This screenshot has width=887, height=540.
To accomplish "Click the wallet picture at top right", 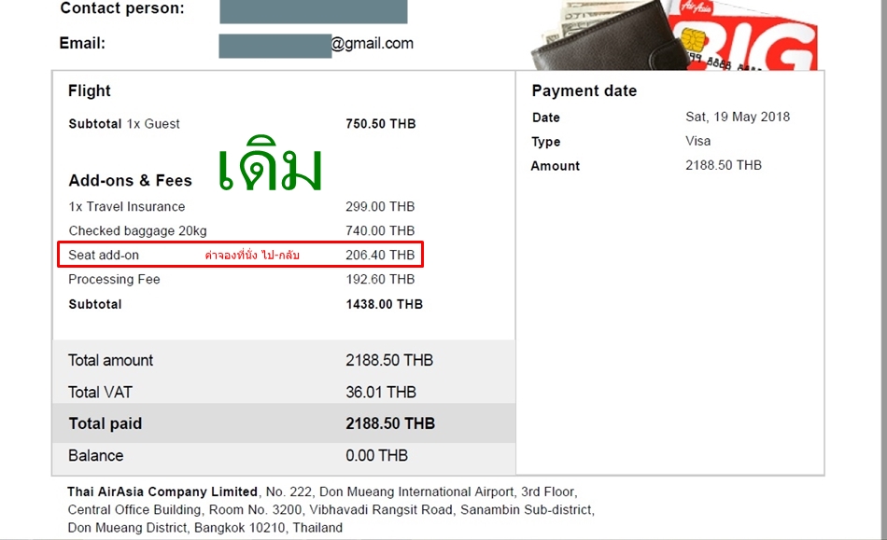I will click(601, 35).
